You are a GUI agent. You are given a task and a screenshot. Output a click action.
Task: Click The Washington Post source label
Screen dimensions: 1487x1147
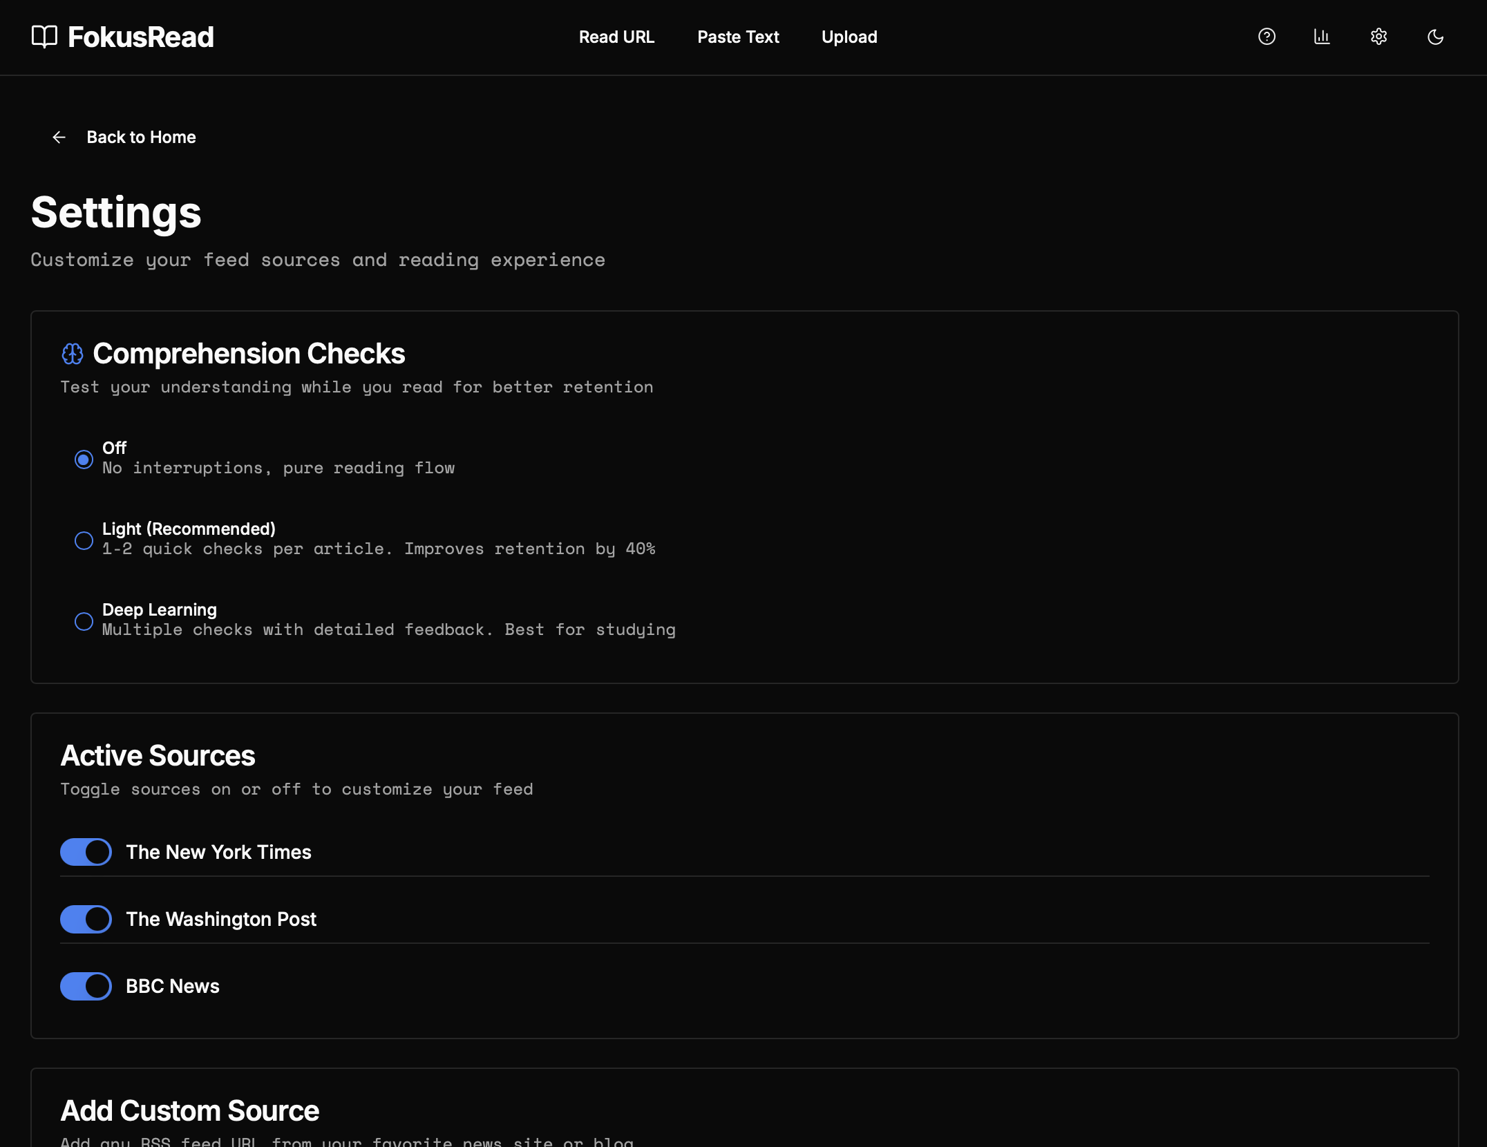click(220, 919)
